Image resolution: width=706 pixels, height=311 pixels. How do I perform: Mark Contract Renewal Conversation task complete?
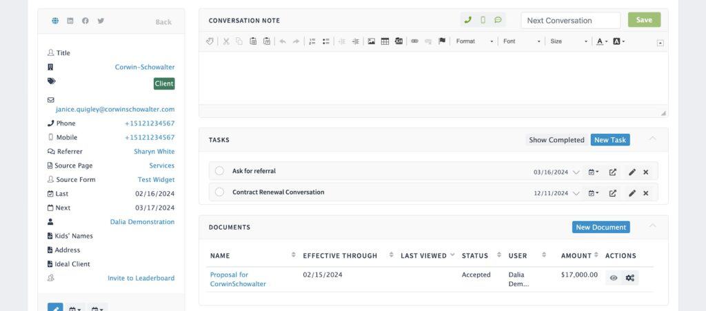pyautogui.click(x=219, y=192)
